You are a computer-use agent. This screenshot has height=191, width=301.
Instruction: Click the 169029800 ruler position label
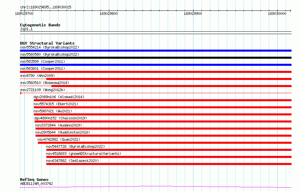coord(109,13)
